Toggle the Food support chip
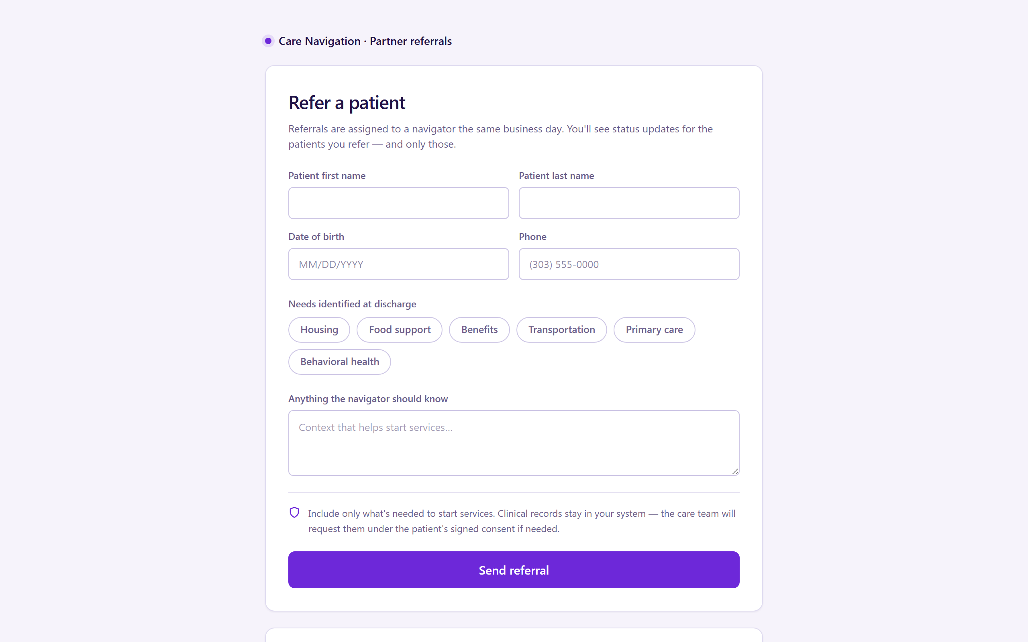Viewport: 1028px width, 642px height. 399,329
